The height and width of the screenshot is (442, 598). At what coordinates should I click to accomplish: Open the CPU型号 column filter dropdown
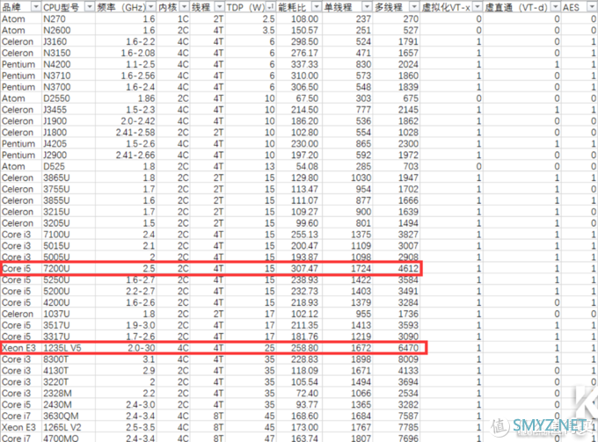89,7
